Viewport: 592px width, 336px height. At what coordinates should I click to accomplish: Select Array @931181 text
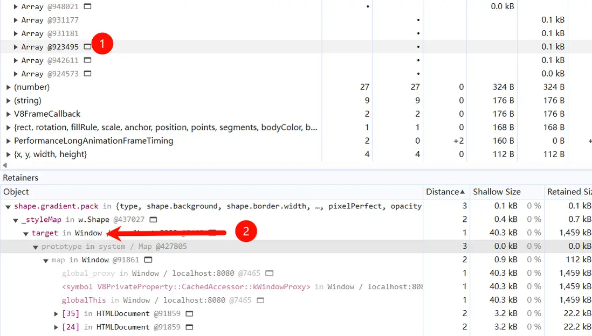50,33
